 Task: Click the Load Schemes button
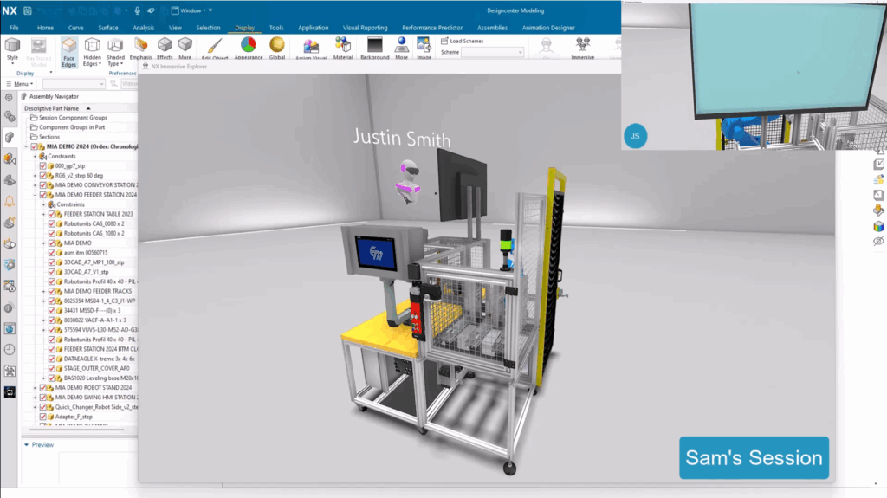coord(466,41)
